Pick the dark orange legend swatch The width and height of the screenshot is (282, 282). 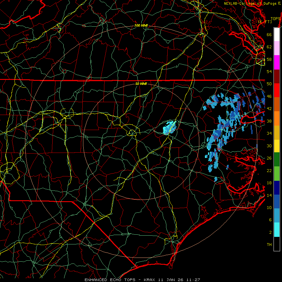[277, 104]
